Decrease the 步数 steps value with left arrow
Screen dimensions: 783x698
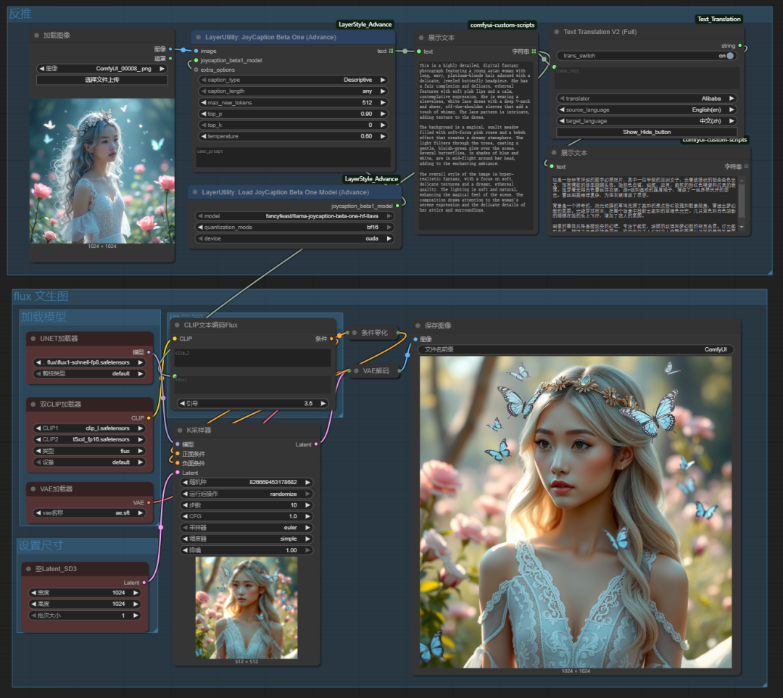[184, 505]
